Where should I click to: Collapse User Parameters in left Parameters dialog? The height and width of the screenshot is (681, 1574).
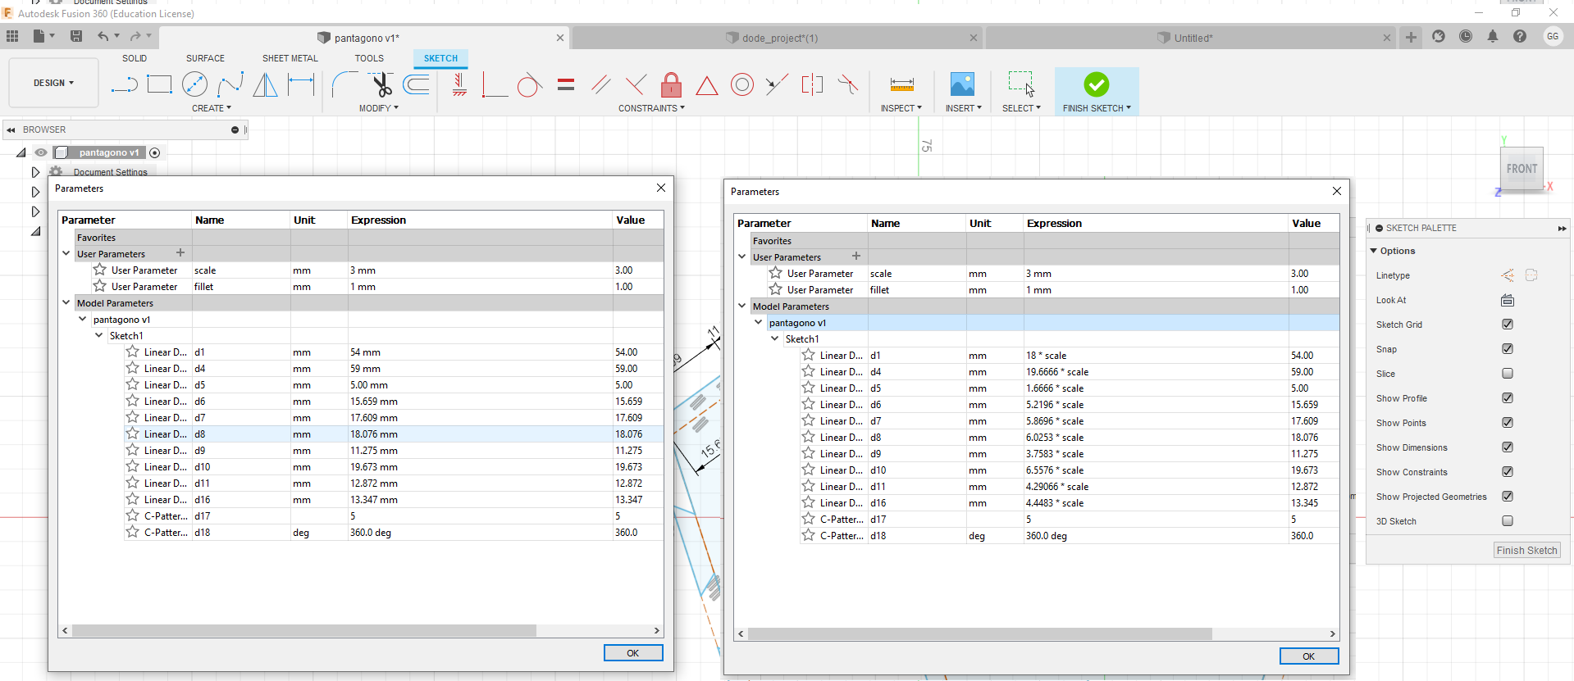66,254
